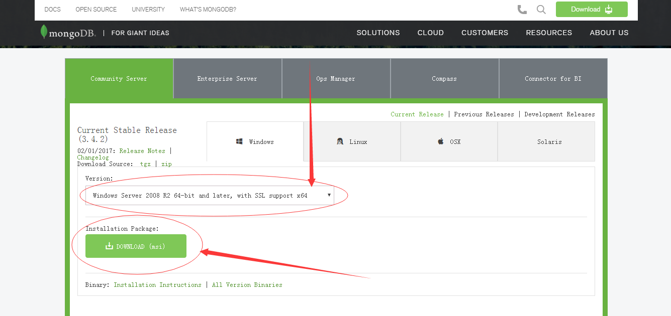Click the Windows logo icon
Screen dimensions: 671x316
click(x=240, y=142)
